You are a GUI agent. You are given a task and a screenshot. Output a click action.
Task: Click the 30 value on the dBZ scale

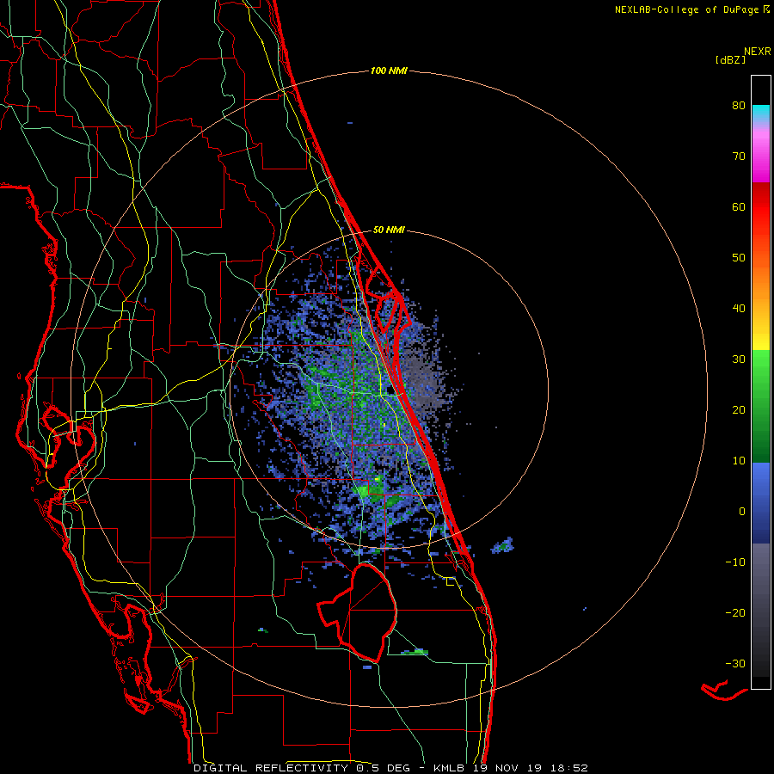pos(739,359)
